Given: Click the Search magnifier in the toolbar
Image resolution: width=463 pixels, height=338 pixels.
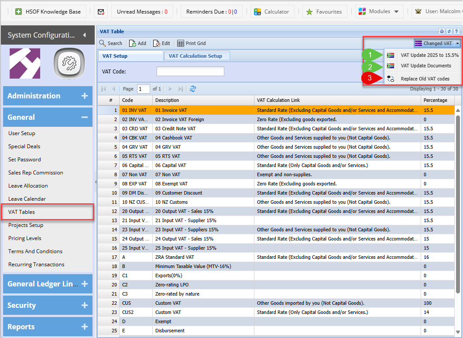Looking at the screenshot, I should 110,43.
